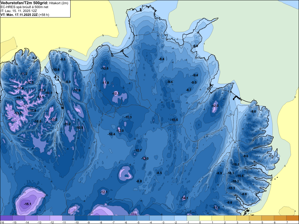Click the -13.0 temperature label
The height and width of the screenshot is (224, 299).
145,158
